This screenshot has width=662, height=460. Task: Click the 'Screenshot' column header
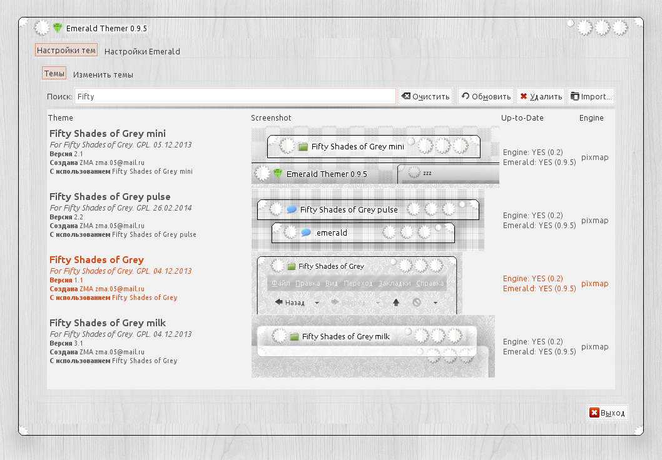point(271,118)
